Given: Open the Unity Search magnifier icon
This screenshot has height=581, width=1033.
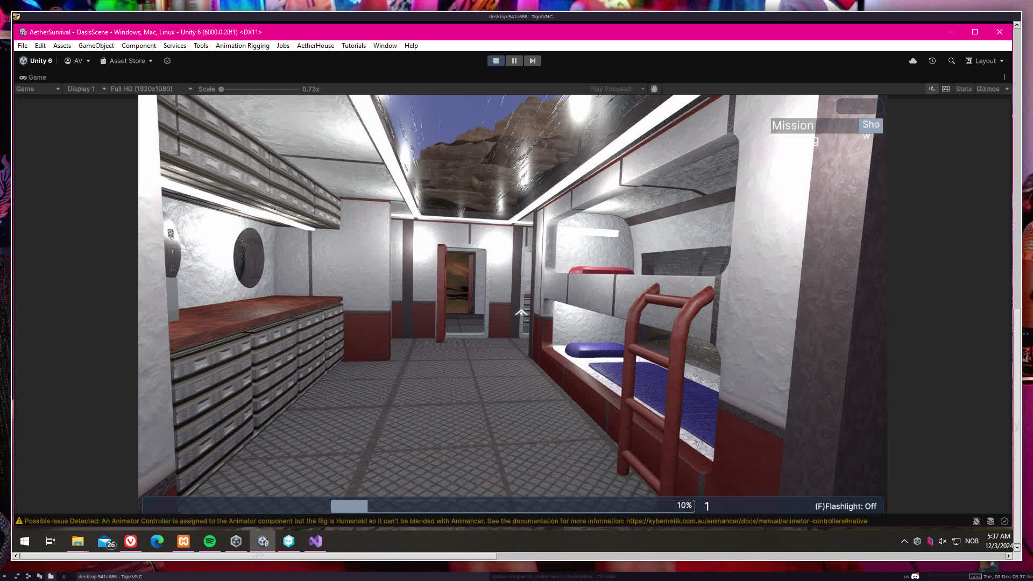Looking at the screenshot, I should tap(952, 61).
